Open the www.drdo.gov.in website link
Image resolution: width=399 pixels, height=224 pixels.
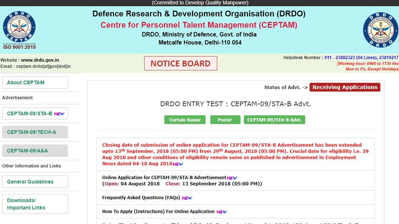point(40,60)
